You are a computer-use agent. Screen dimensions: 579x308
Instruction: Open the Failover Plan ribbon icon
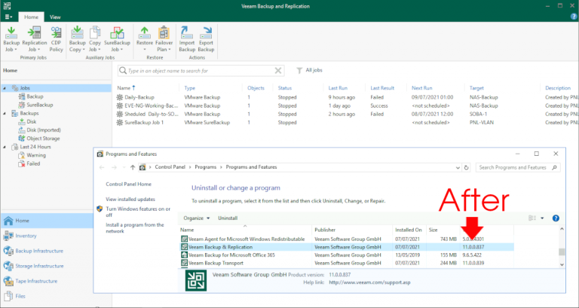[164, 39]
